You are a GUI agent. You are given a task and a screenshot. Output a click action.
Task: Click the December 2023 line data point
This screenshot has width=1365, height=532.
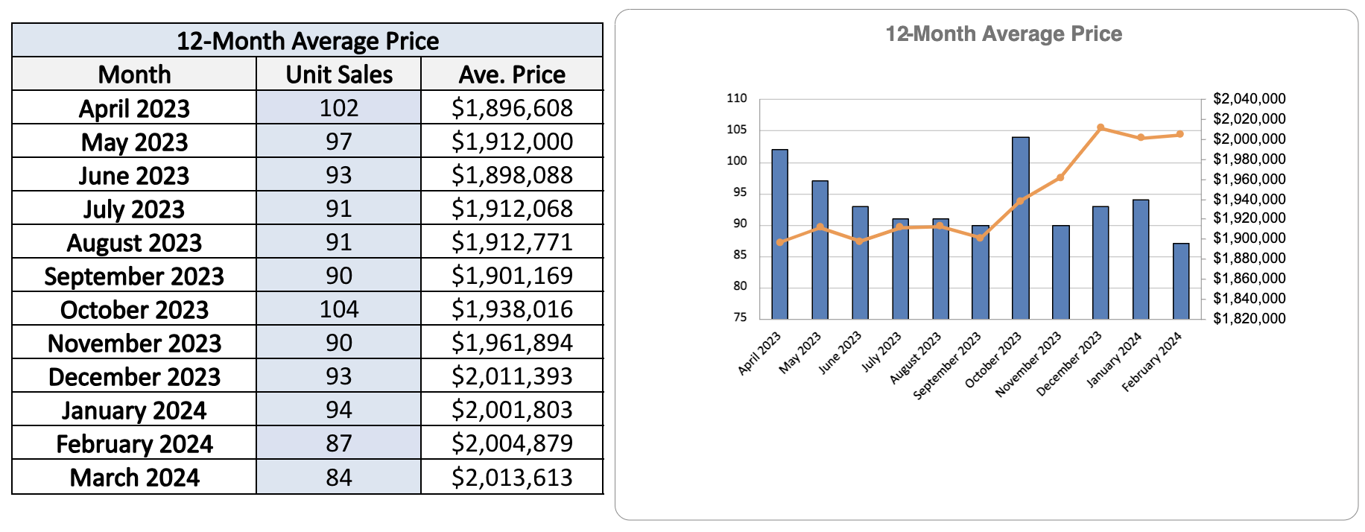click(1100, 127)
